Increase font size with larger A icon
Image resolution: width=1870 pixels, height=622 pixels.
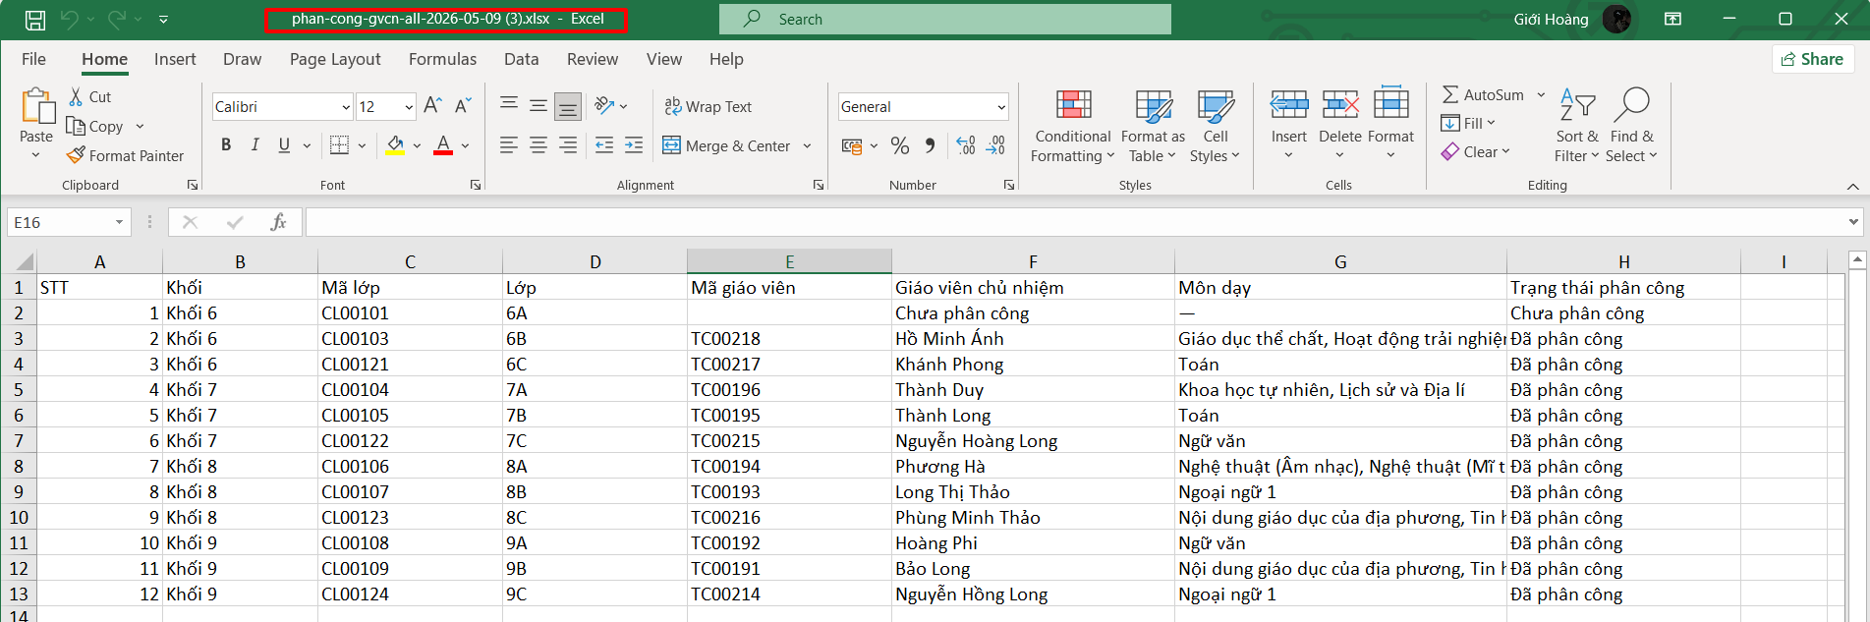click(433, 106)
